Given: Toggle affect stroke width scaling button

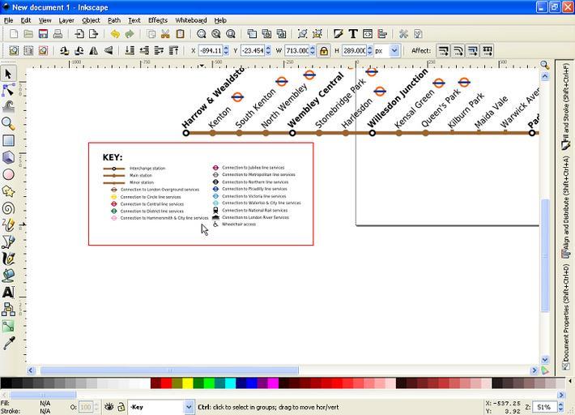Looking at the screenshot, I should click(443, 50).
